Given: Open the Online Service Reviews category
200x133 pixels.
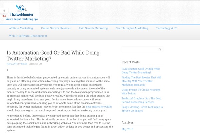Looking at the screenshot, I should pyautogui.click(x=56, y=28).
